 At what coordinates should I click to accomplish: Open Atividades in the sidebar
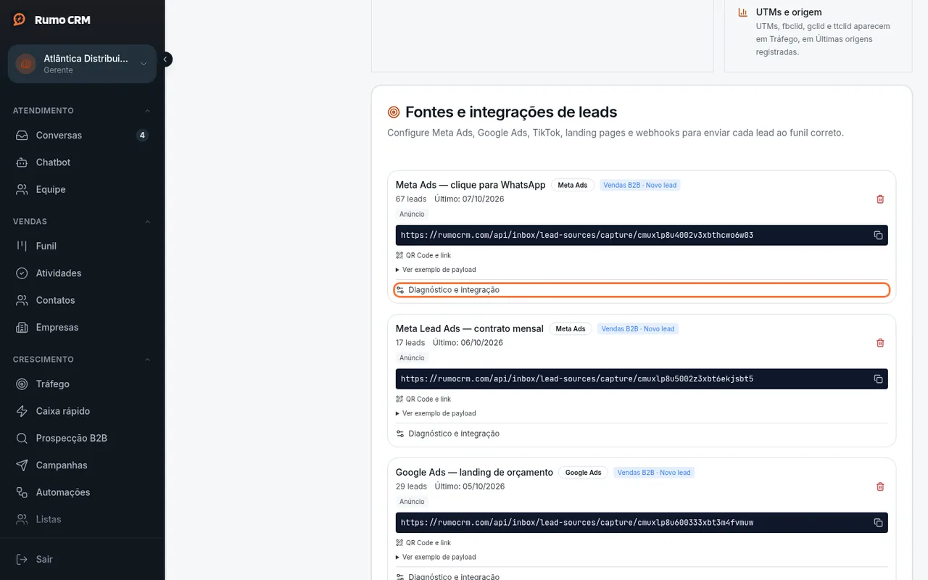pos(82,273)
